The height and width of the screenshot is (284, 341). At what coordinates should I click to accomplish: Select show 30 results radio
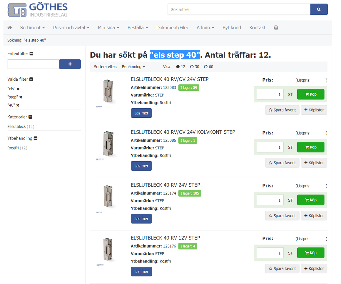pos(192,67)
